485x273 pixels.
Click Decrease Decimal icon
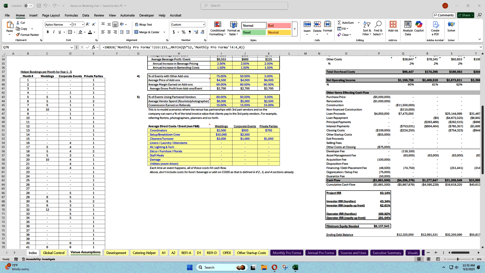pos(202,32)
